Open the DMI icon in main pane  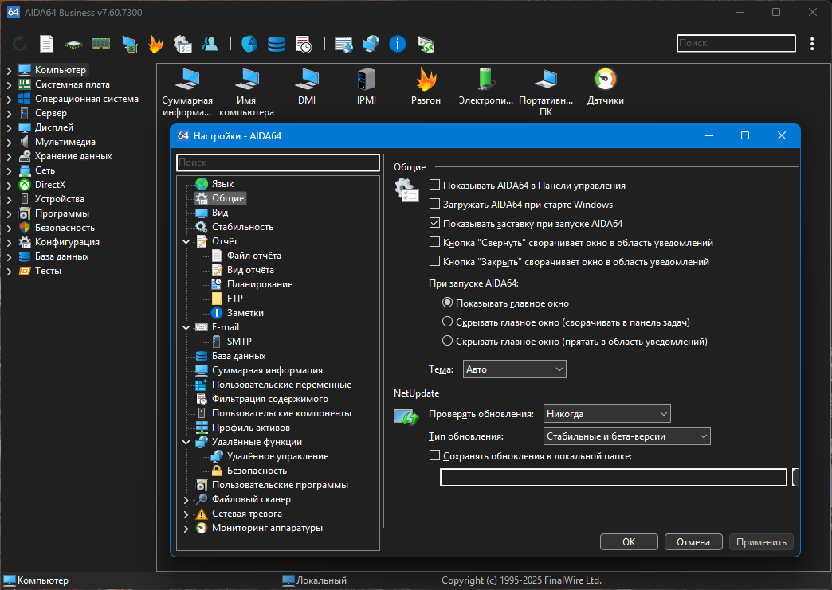point(307,87)
